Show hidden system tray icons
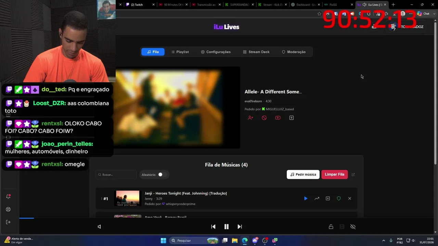 coord(383,241)
